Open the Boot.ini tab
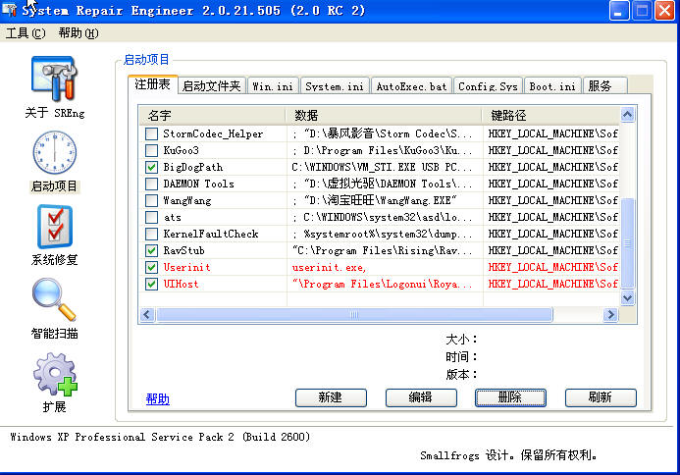This screenshot has width=680, height=475. pos(552,86)
